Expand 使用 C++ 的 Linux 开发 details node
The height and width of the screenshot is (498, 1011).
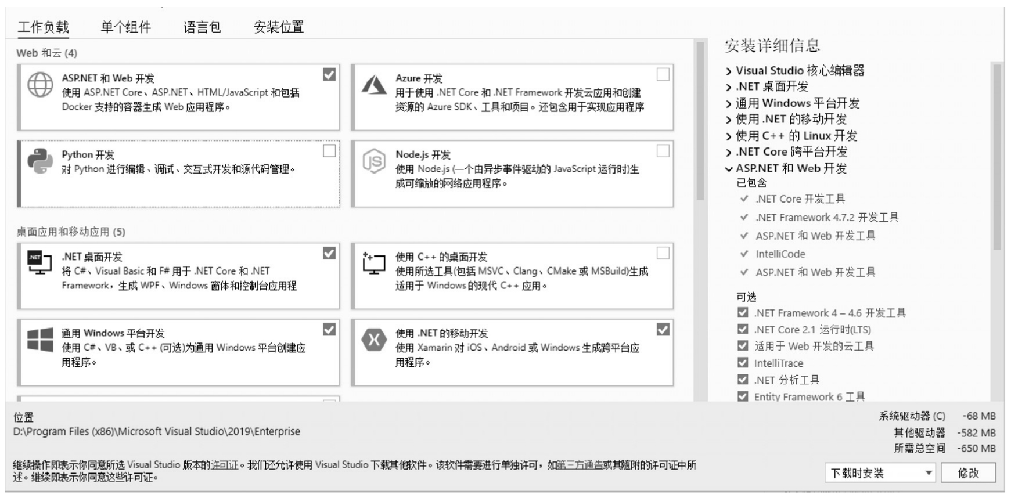pyautogui.click(x=729, y=137)
